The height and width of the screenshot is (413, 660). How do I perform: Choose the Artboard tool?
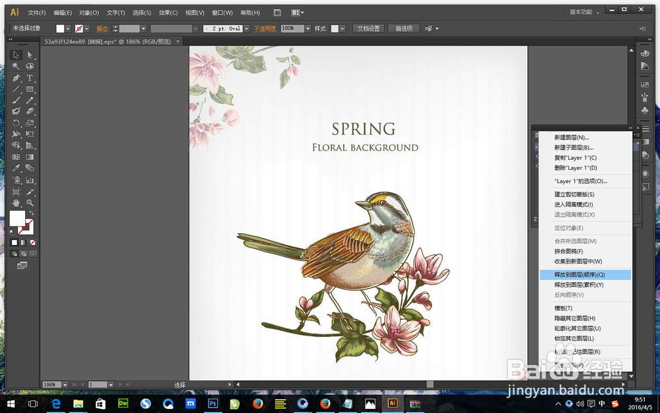(x=16, y=192)
